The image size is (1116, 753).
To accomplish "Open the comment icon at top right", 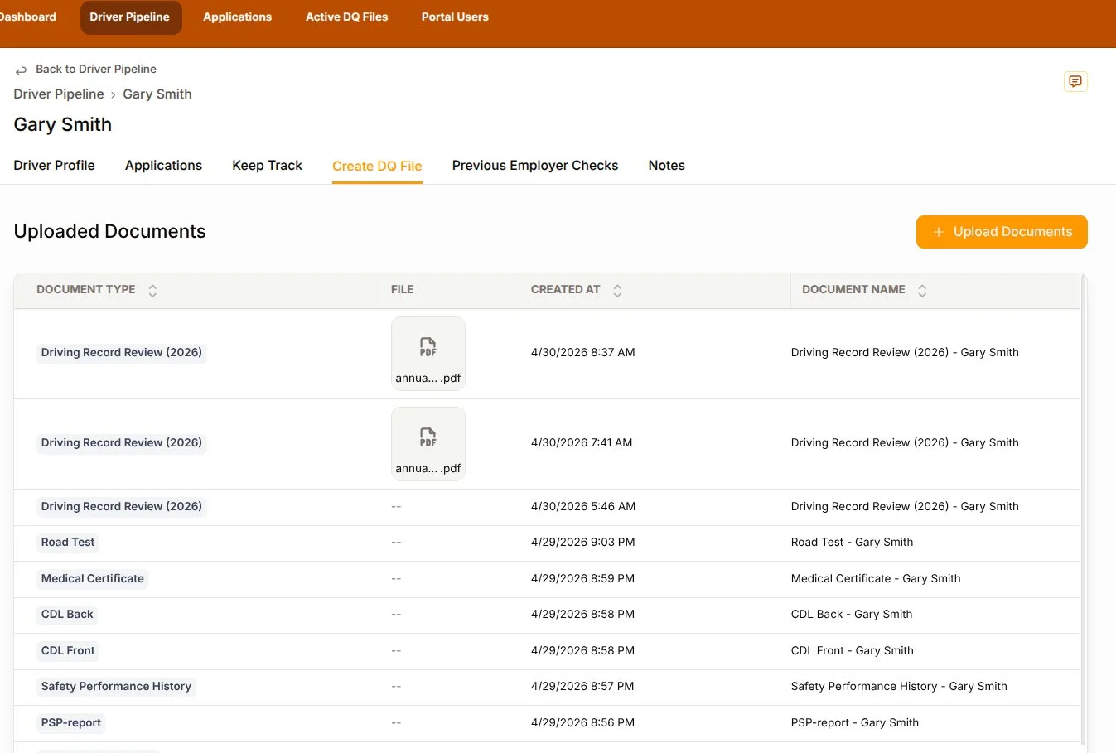I will (1075, 81).
